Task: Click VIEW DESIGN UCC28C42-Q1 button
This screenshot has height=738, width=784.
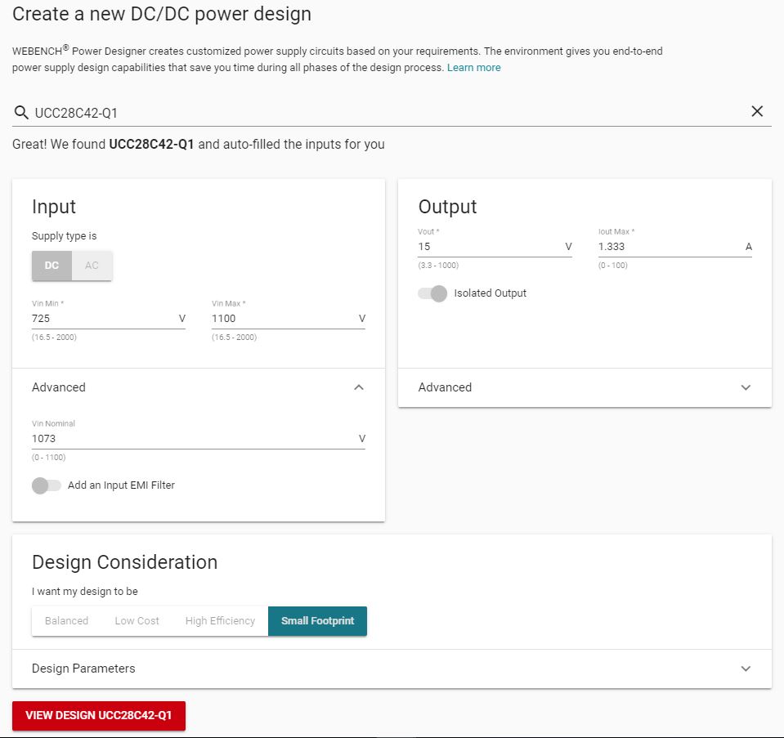Action: 99,715
